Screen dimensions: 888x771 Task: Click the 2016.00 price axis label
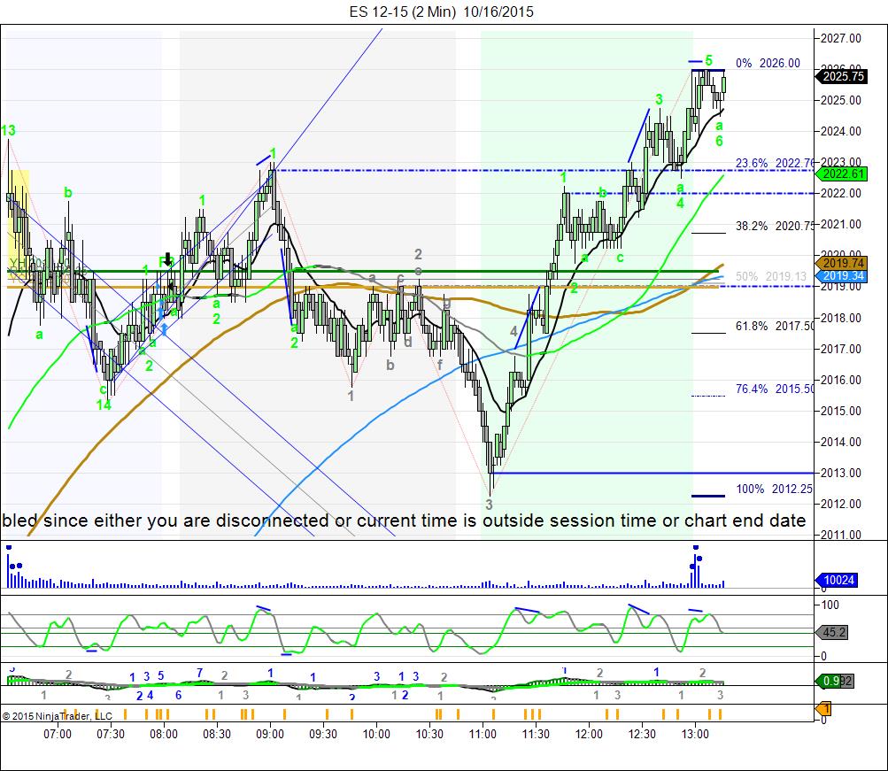(841, 381)
